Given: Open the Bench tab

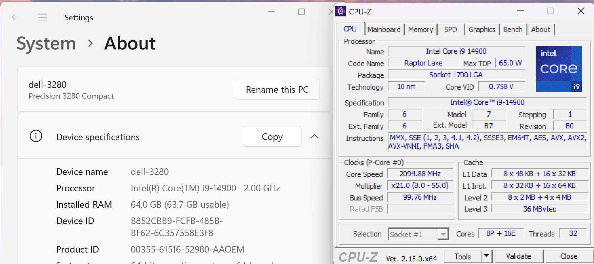Looking at the screenshot, I should pyautogui.click(x=513, y=29).
